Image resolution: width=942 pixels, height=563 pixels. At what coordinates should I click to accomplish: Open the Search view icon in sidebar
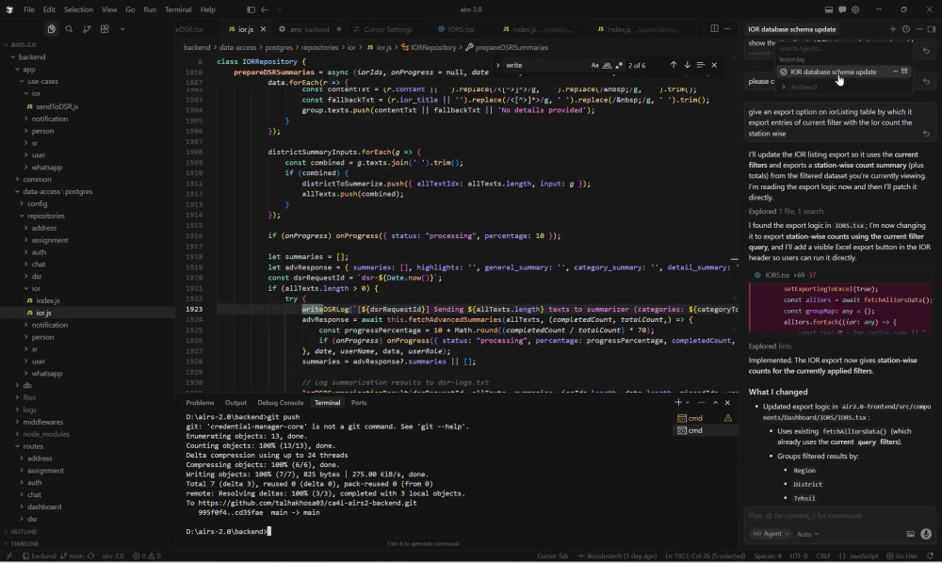pyautogui.click(x=69, y=29)
